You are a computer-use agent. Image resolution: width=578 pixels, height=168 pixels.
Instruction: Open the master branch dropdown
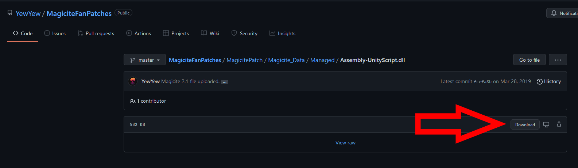click(x=145, y=60)
